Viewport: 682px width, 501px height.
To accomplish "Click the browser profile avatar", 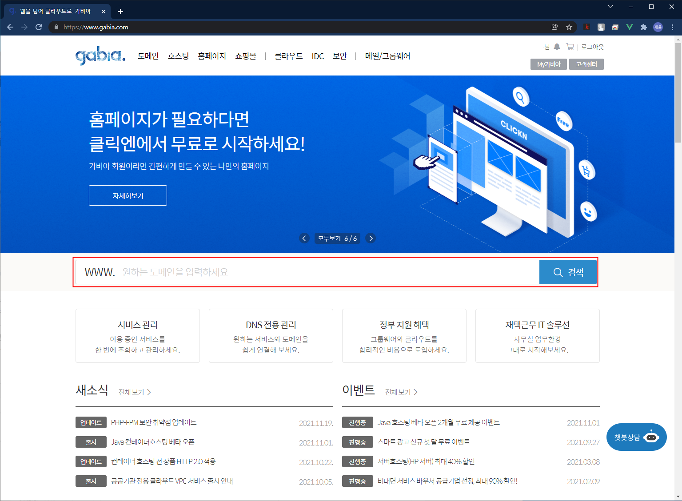I will (658, 27).
